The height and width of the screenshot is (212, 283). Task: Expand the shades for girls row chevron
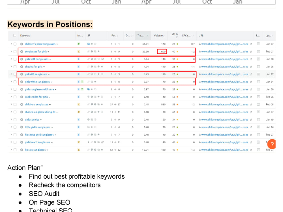(x=11, y=66)
